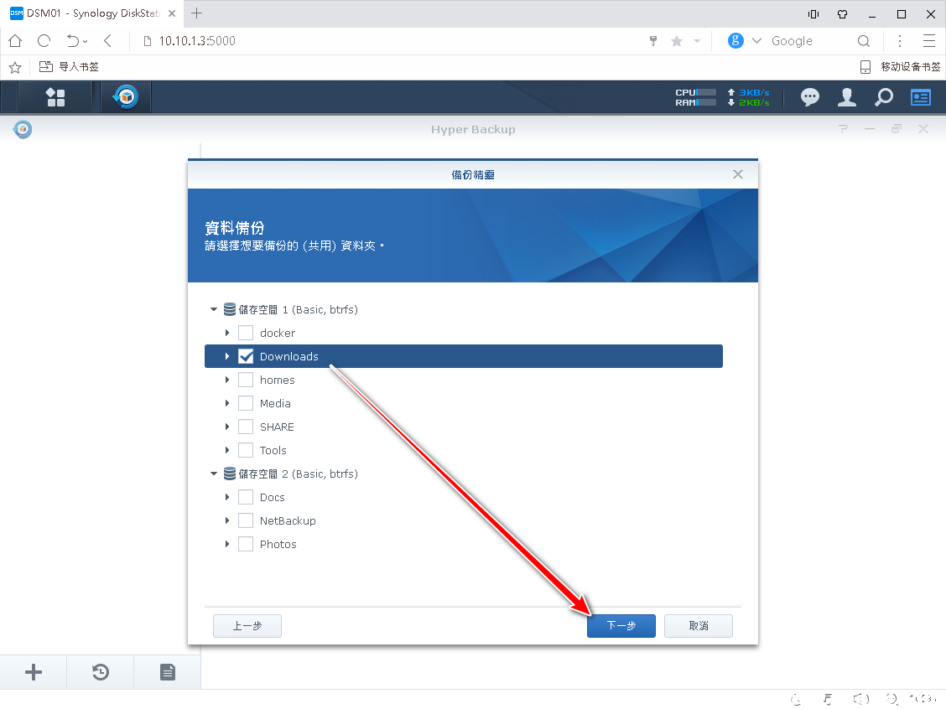Enable the NetBackup folder checkbox
Viewport: 946px width, 709px height.
click(246, 520)
